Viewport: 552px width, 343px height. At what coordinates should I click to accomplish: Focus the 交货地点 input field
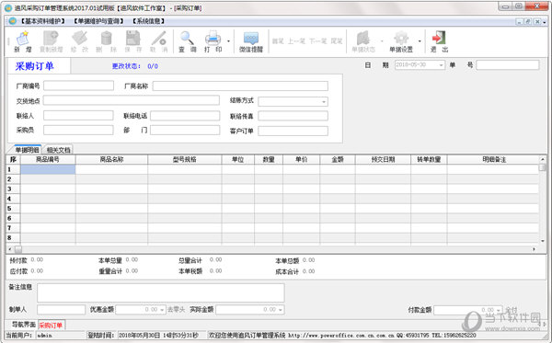point(132,100)
